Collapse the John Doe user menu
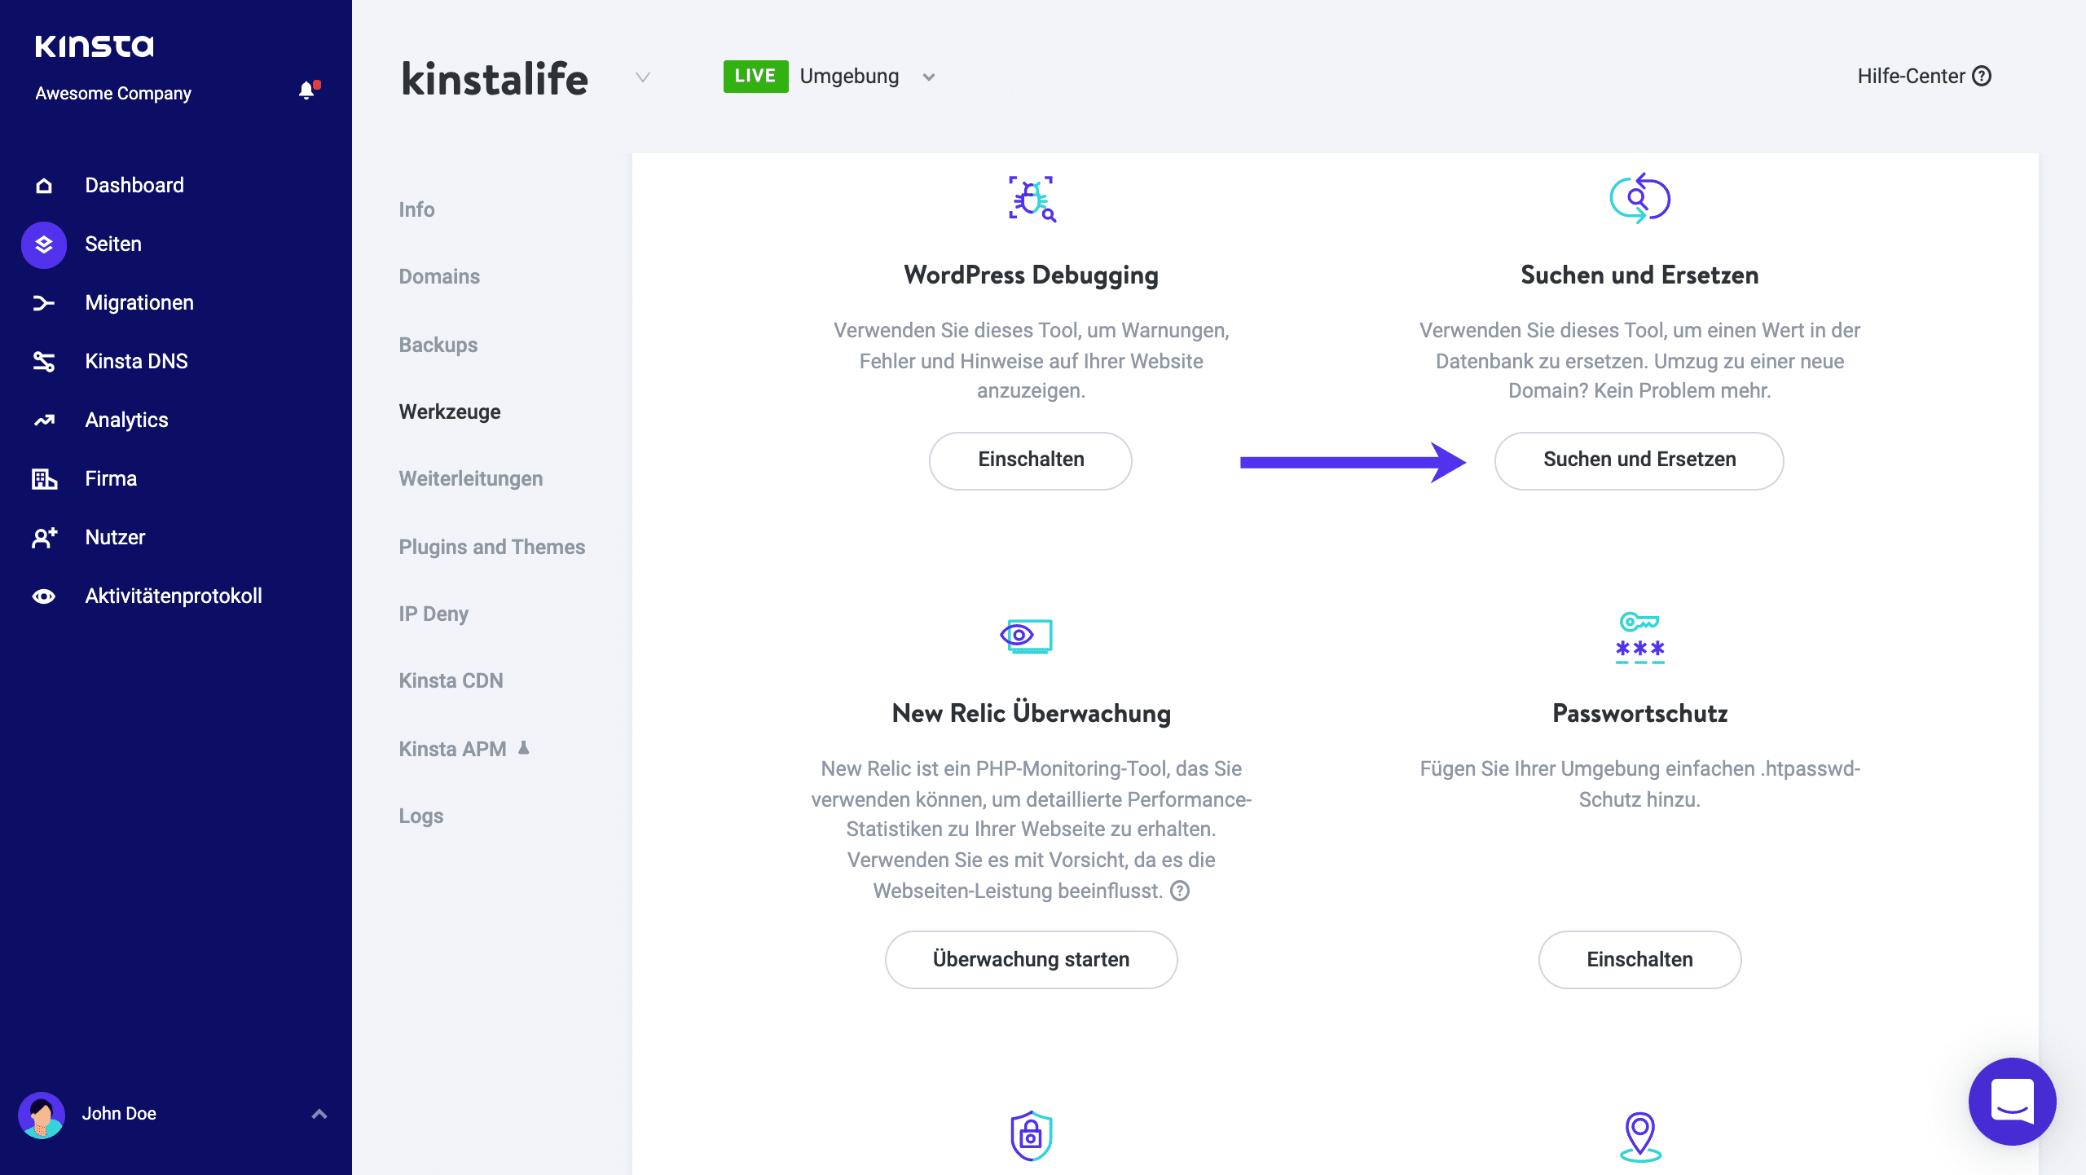 pyautogui.click(x=319, y=1113)
